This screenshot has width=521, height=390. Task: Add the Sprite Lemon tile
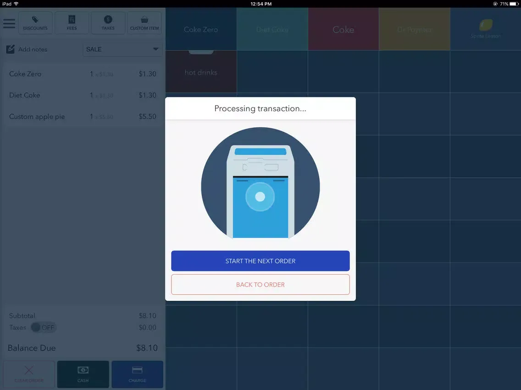(486, 29)
